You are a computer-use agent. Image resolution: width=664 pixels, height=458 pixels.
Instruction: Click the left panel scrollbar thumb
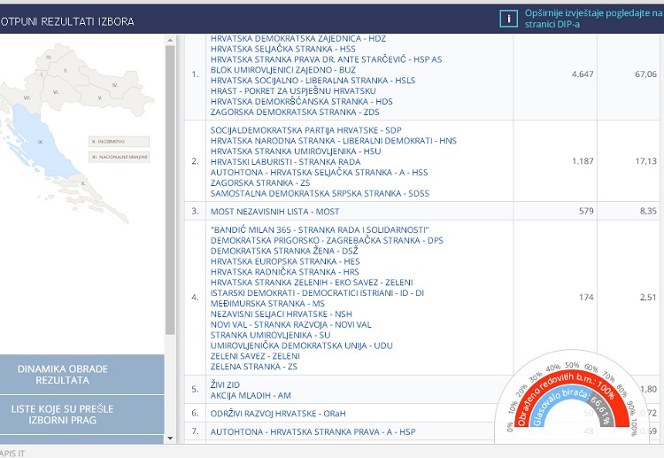click(170, 190)
